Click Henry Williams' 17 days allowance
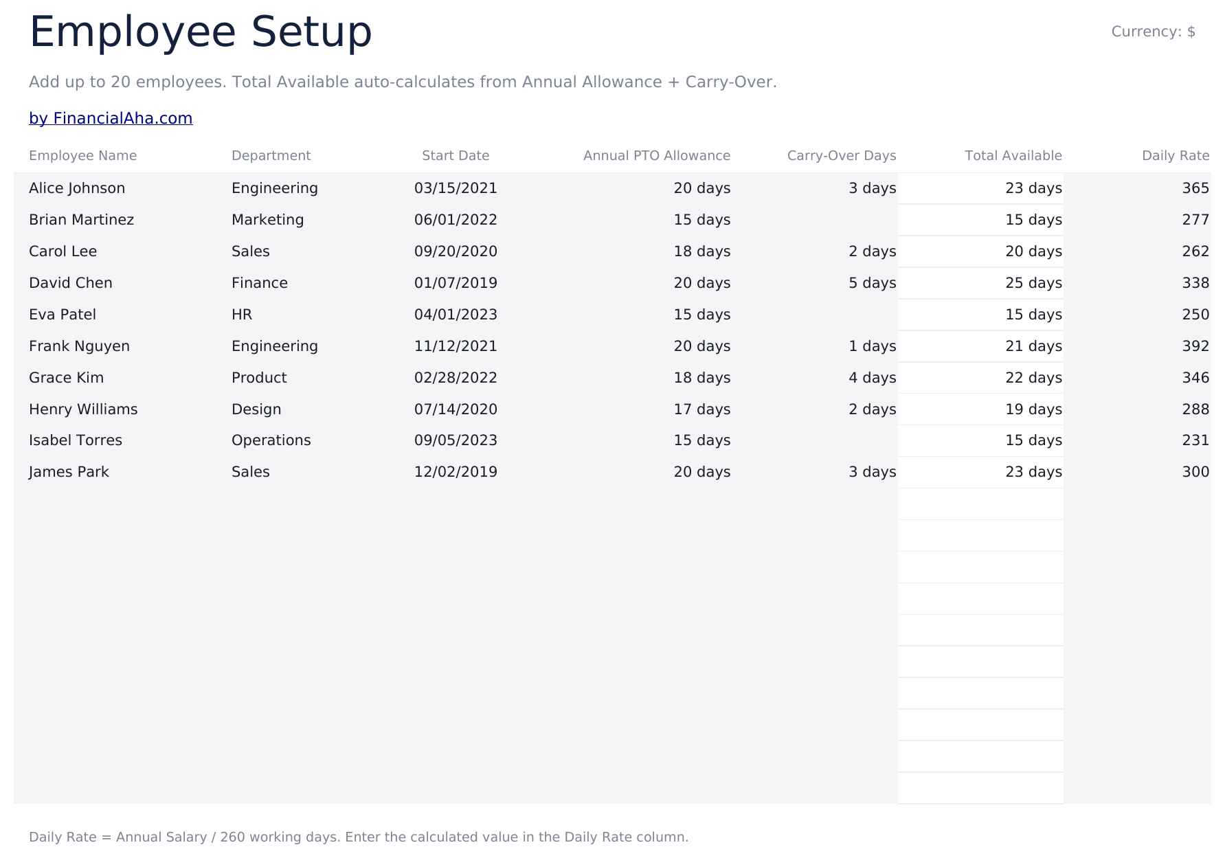Screen dimensions: 1225x858 702,409
